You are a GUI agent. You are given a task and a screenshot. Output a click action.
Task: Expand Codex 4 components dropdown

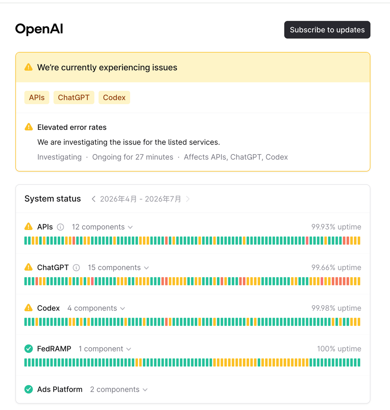[x=96, y=309]
